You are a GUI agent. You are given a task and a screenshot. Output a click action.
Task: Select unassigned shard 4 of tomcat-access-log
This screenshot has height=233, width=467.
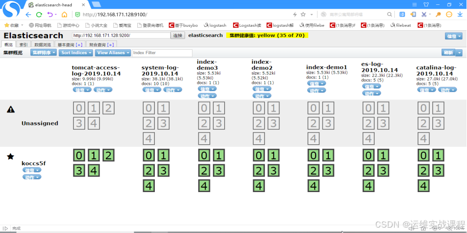[x=93, y=123]
